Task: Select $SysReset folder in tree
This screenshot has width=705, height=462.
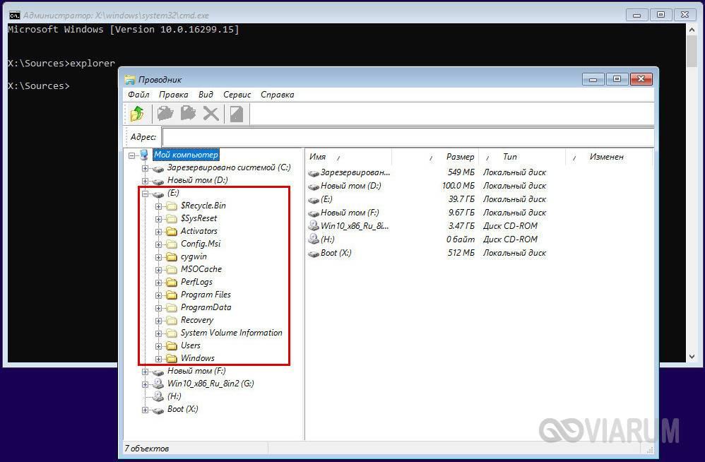Action: coord(199,218)
